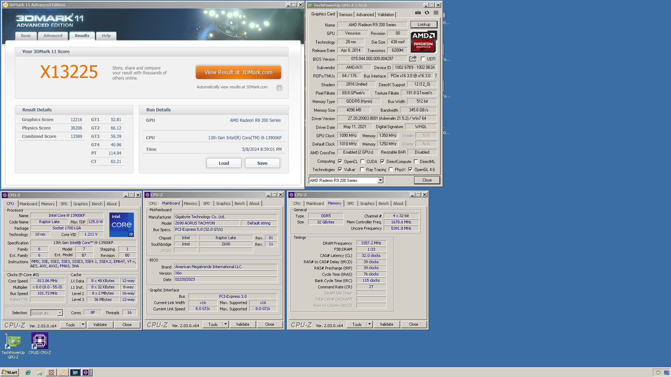
Task: Click the AMD Radeon Graphics logo
Action: tap(424, 41)
